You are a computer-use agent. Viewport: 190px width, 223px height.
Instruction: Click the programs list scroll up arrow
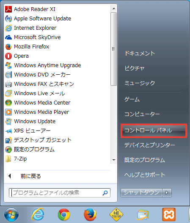(x=114, y=8)
